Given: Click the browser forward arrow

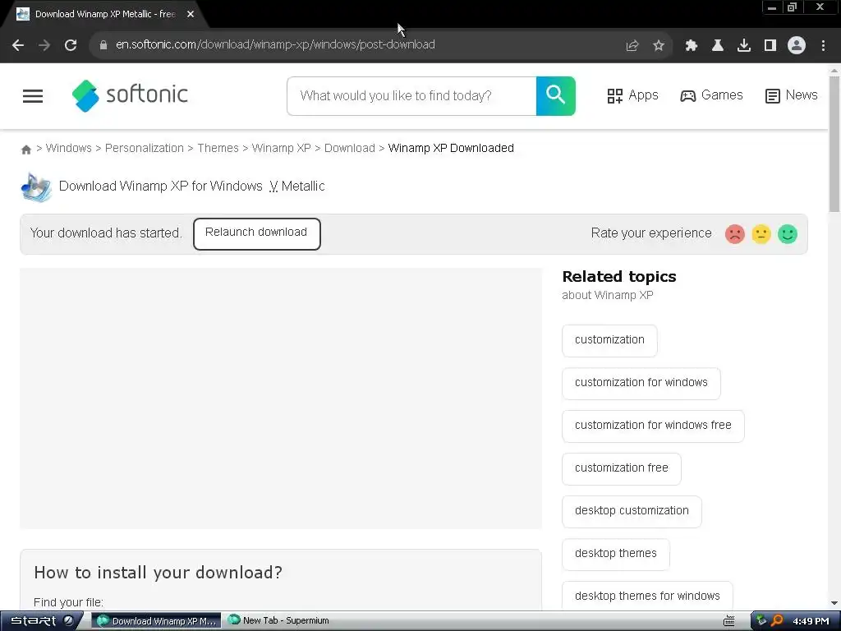Looking at the screenshot, I should tap(44, 45).
